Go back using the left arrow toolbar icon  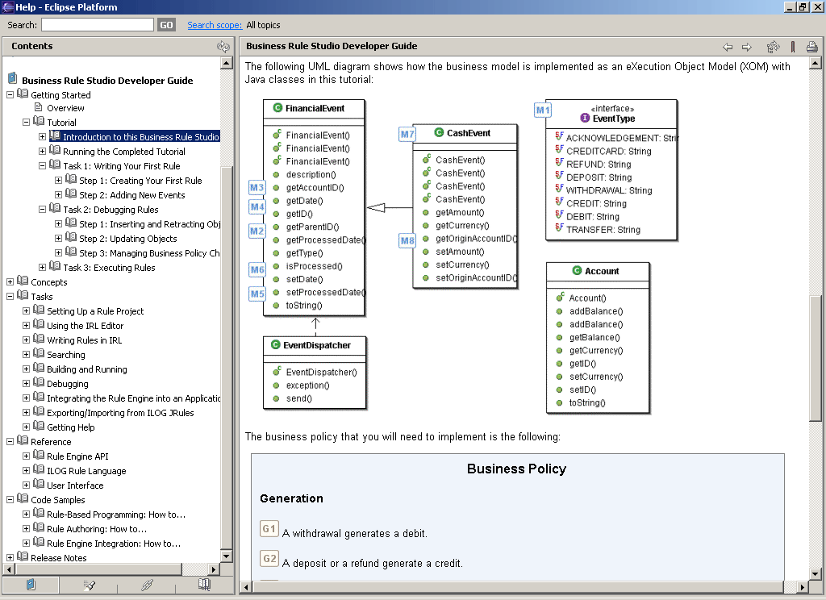click(728, 48)
